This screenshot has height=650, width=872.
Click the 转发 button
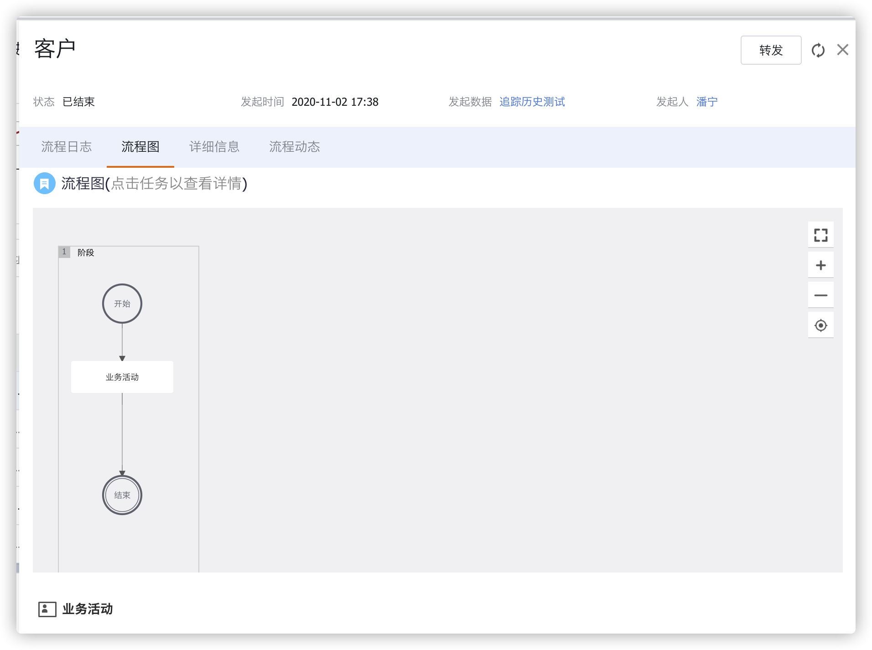(x=771, y=50)
